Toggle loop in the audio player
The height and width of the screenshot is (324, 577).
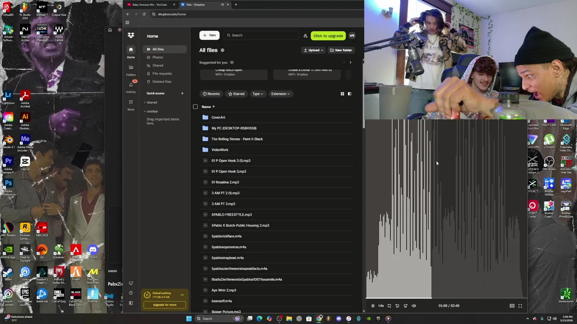(x=389, y=306)
